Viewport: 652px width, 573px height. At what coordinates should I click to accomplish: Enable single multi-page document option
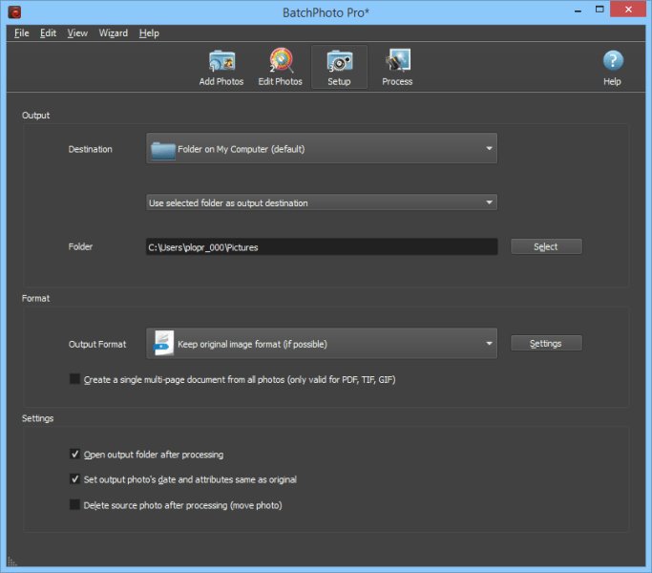point(74,379)
